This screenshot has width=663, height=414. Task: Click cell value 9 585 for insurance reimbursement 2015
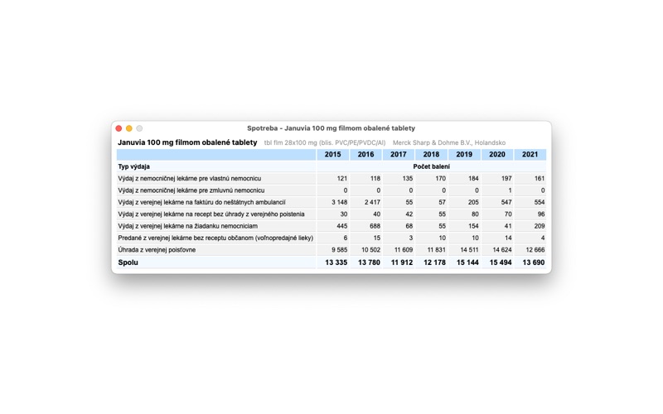(340, 250)
